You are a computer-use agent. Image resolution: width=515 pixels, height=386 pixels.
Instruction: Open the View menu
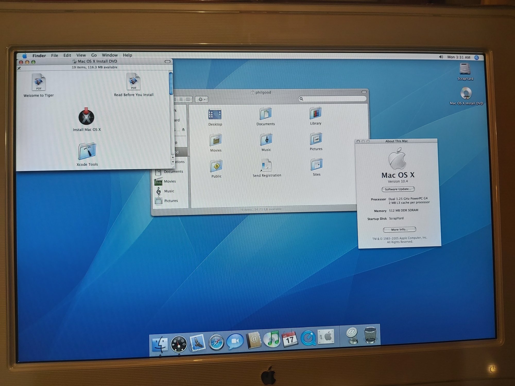(81, 55)
